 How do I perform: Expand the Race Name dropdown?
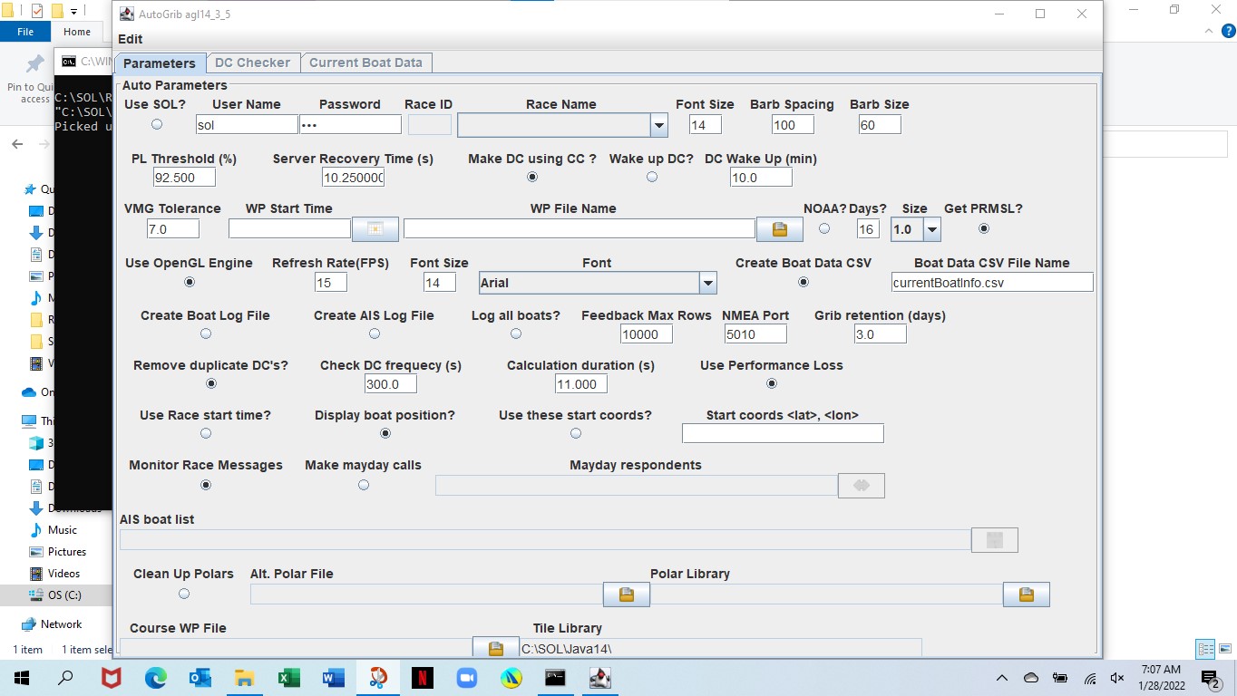pos(659,125)
